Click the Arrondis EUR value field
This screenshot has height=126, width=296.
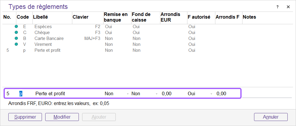172,94
